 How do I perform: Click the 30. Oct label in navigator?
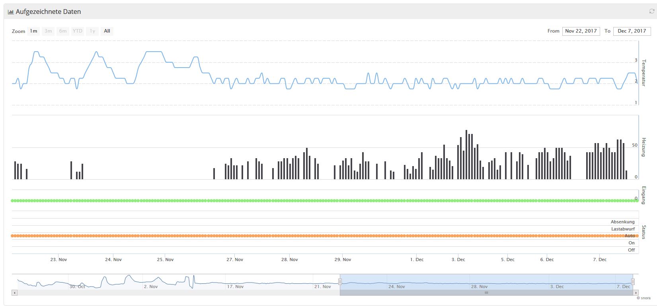click(78, 287)
